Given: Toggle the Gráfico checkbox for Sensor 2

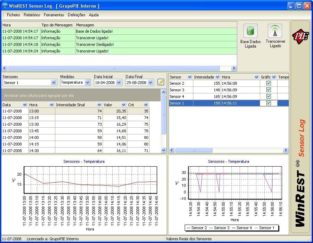Looking at the screenshot, I should (268, 83).
